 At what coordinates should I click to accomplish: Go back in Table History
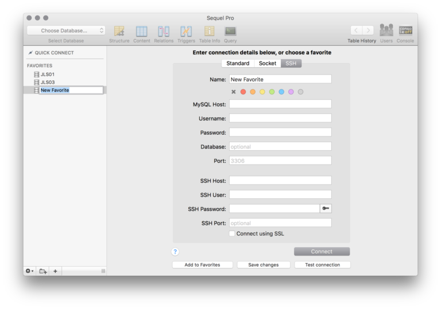click(x=357, y=30)
